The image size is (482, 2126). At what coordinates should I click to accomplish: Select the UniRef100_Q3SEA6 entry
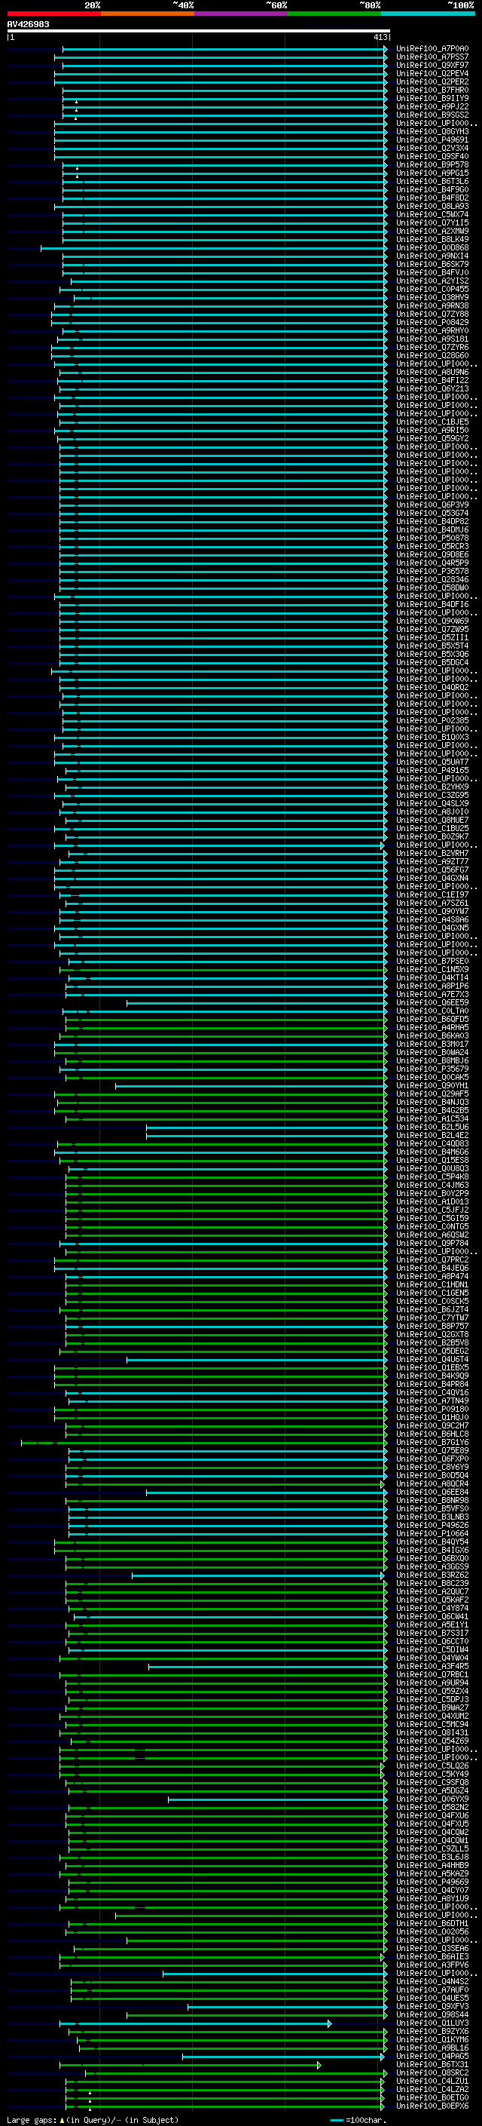[x=432, y=1949]
